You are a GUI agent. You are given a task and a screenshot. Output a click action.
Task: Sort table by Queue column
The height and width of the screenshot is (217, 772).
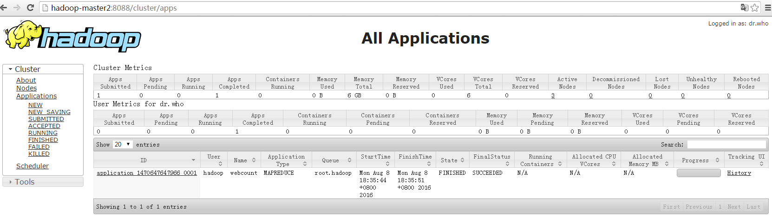pos(334,160)
